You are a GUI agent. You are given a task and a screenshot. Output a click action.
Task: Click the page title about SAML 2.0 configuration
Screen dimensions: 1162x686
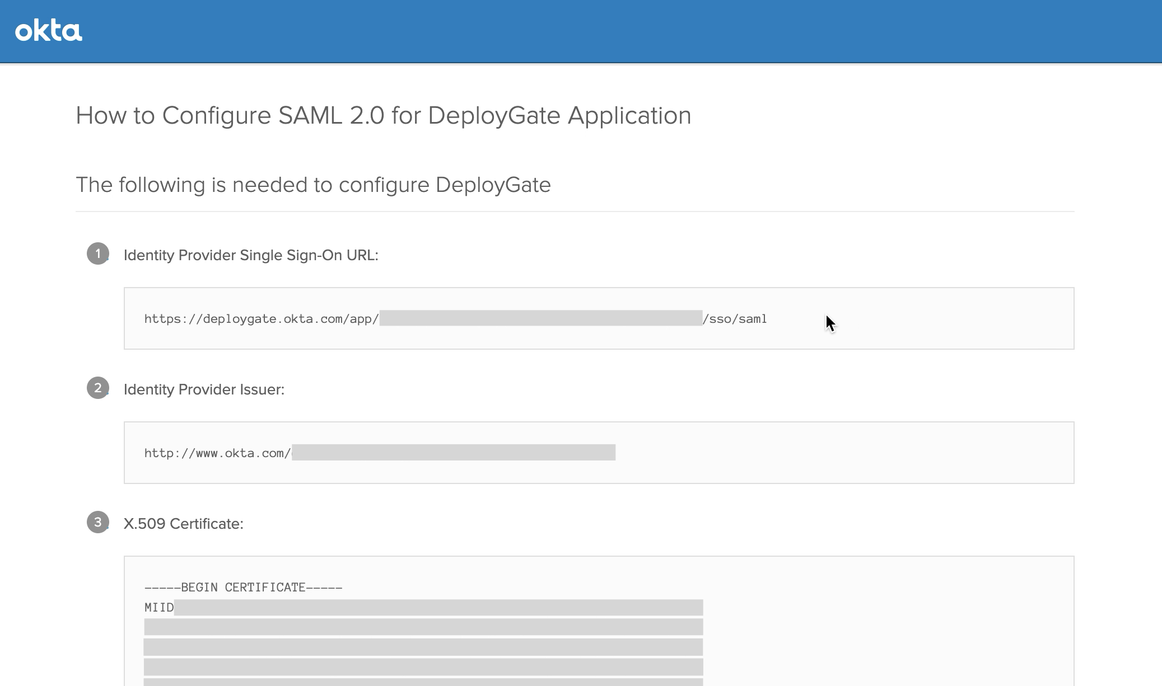tap(384, 115)
